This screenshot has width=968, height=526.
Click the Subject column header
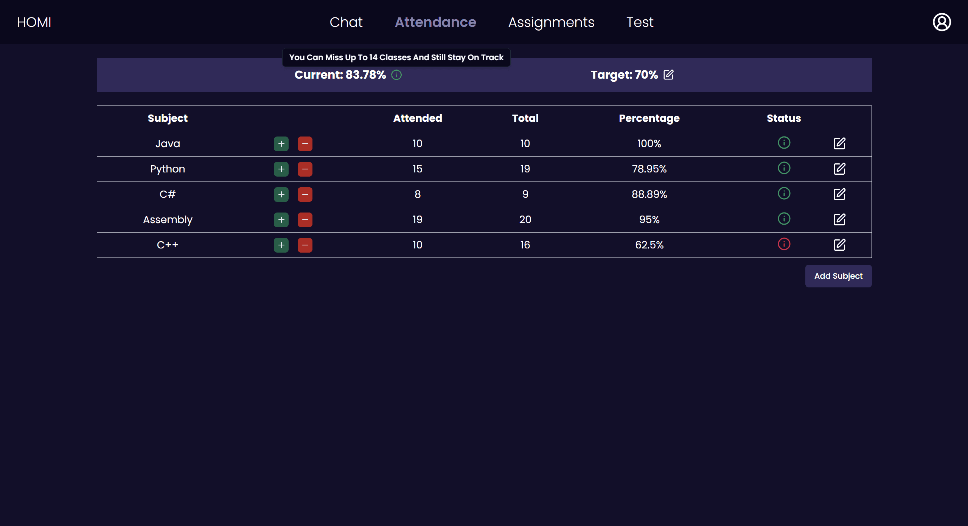click(x=168, y=118)
